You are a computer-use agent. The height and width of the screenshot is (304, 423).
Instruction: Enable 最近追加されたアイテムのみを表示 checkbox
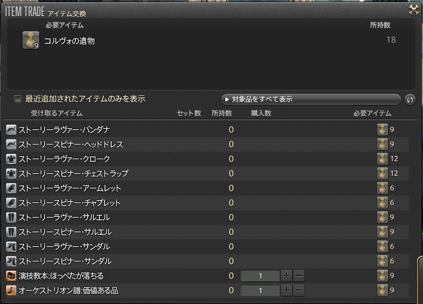click(18, 99)
